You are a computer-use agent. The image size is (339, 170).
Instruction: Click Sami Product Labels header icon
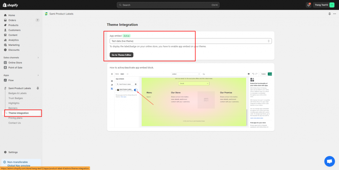[46, 14]
